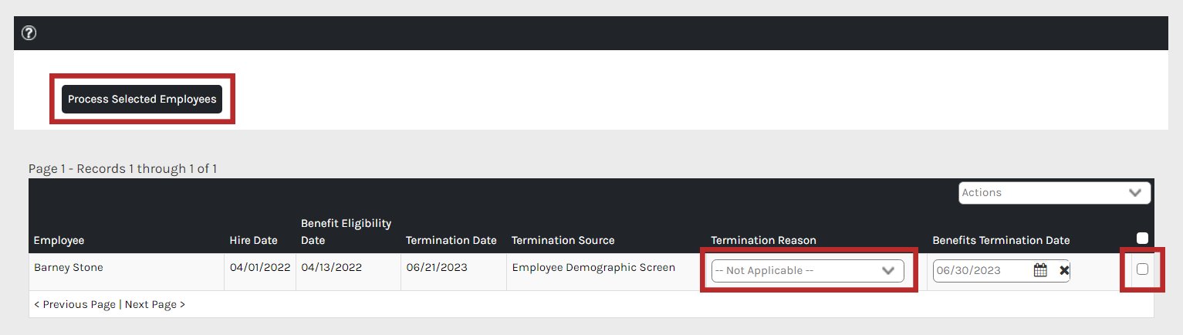Image resolution: width=1183 pixels, height=335 pixels.
Task: Click Termination Source column header
Action: coord(563,240)
